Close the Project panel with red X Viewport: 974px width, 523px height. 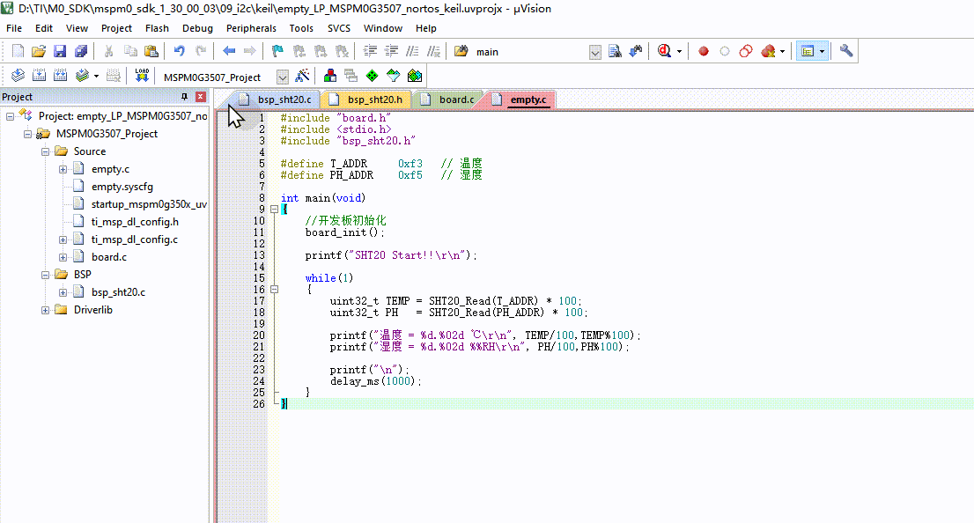coord(201,96)
